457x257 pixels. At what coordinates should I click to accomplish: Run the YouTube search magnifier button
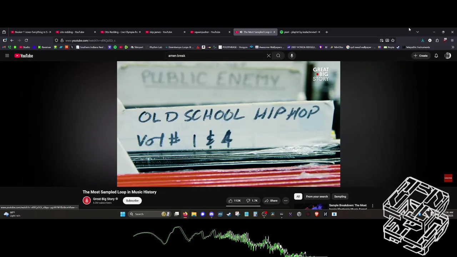coord(278,56)
